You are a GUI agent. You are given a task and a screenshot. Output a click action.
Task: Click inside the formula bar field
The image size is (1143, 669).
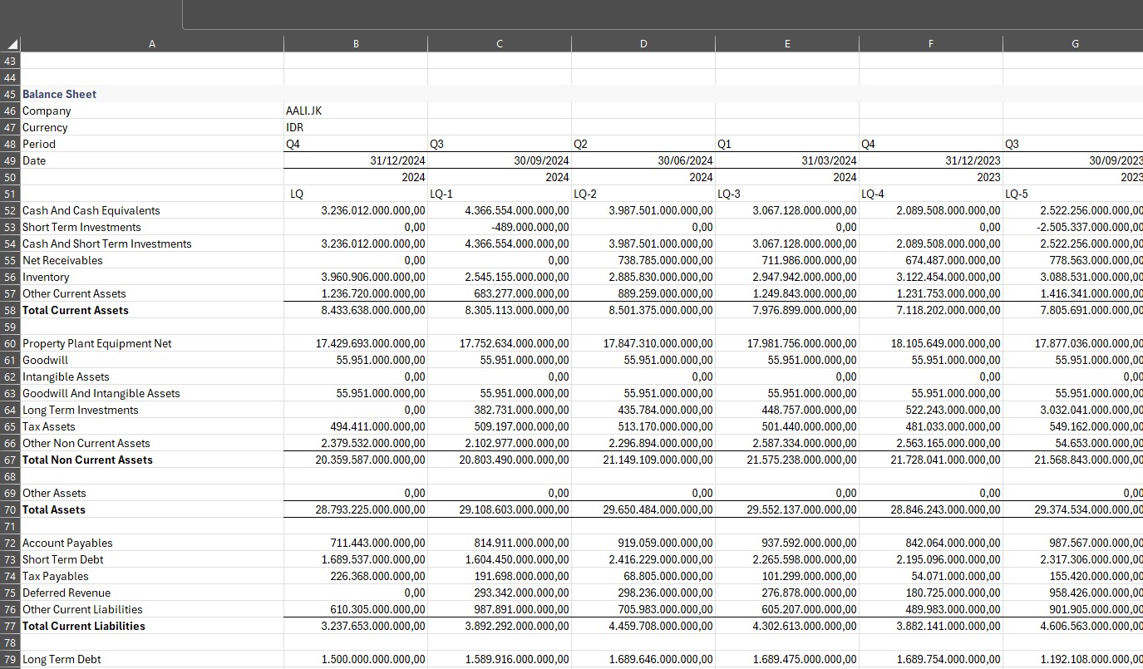click(x=657, y=14)
